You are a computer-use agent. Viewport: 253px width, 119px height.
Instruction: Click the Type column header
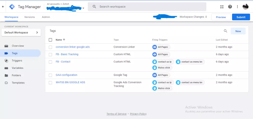coord(116,40)
